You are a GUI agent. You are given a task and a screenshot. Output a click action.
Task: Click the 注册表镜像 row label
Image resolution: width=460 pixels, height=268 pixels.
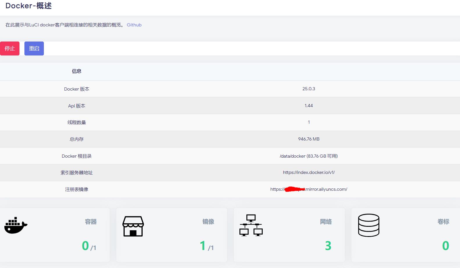[77, 190]
